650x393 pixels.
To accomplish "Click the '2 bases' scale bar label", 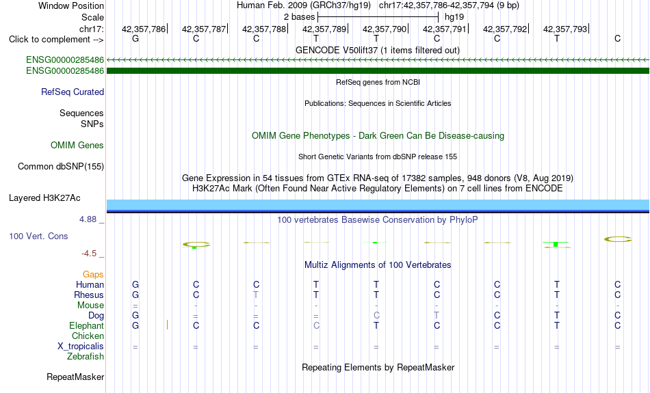I will click(x=299, y=17).
